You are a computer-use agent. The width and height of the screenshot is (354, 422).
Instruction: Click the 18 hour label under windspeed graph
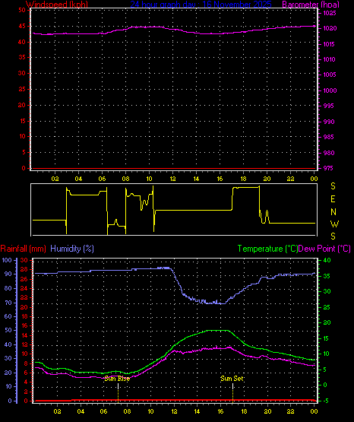pos(243,179)
